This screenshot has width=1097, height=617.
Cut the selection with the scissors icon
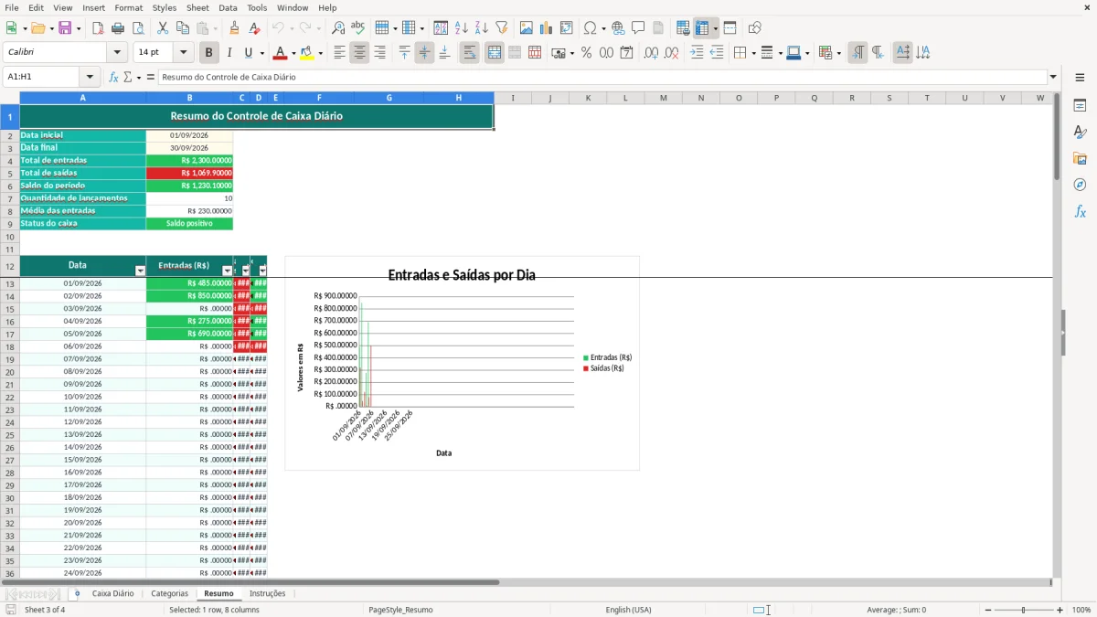163,28
